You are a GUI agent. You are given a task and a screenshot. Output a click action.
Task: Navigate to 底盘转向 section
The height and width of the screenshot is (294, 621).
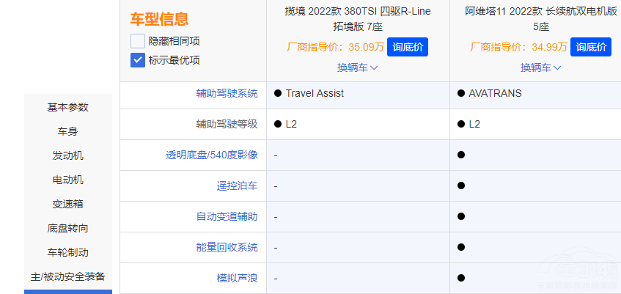[68, 228]
